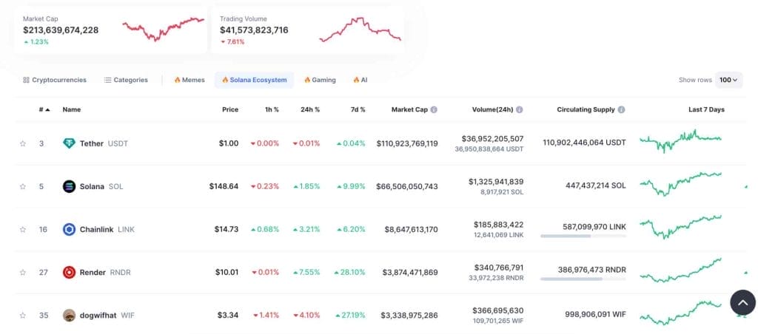Toggle favorite star for dogwifhat

(22, 316)
